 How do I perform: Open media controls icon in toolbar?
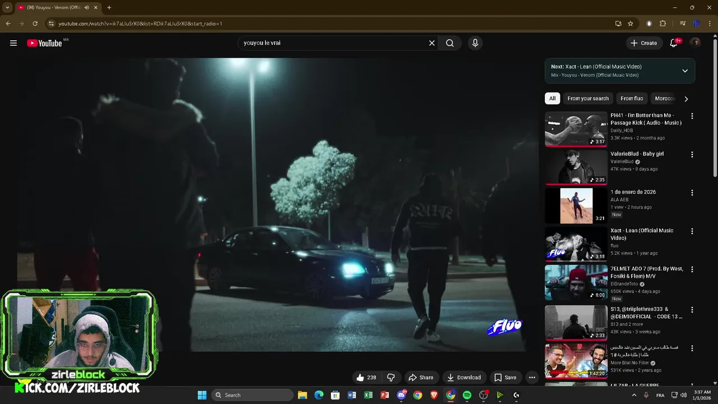(683, 24)
